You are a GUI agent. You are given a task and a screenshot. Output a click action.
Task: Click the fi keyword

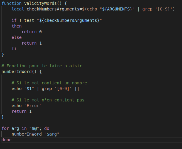tap(14, 49)
